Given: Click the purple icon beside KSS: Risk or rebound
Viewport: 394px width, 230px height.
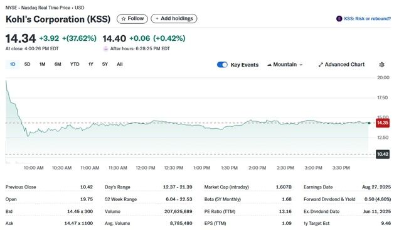Looking at the screenshot, I should (339, 19).
